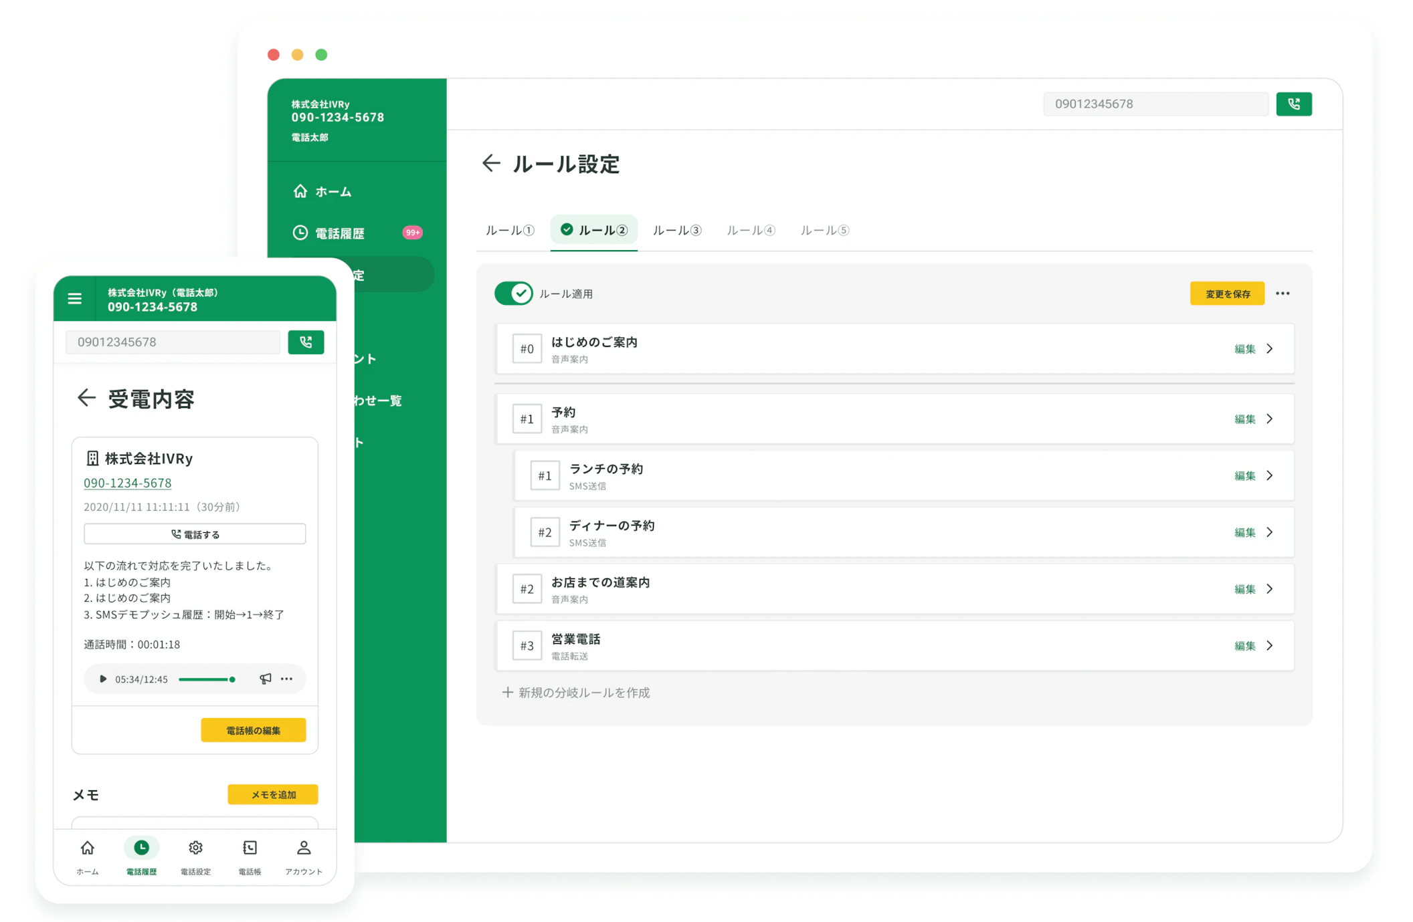Click the back arrow beside 受電内容

86,398
